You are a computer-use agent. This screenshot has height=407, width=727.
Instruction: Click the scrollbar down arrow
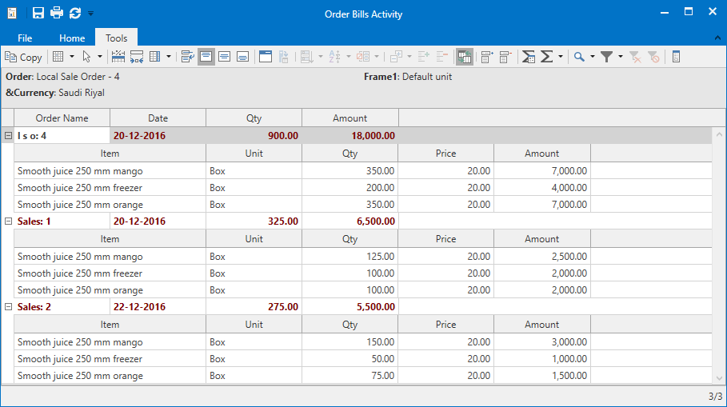719,378
